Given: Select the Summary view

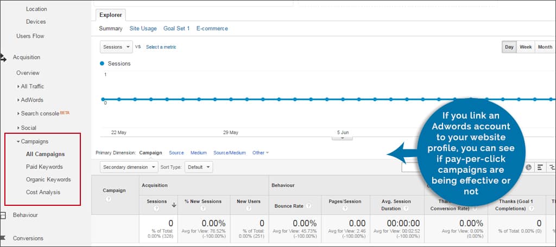Looking at the screenshot, I should point(111,28).
